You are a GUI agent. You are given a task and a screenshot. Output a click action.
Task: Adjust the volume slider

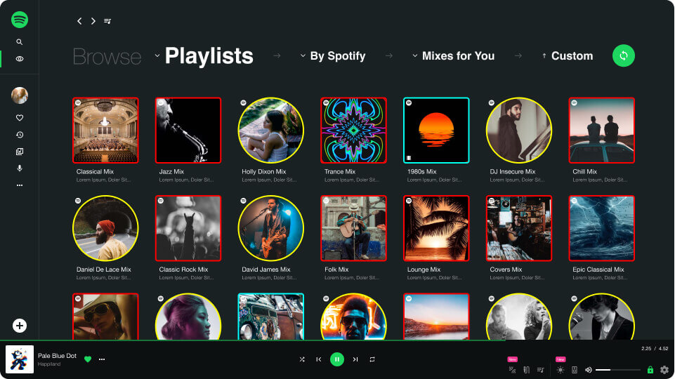coord(618,370)
